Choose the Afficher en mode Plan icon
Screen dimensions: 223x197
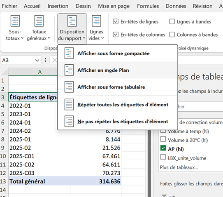[x=69, y=70]
